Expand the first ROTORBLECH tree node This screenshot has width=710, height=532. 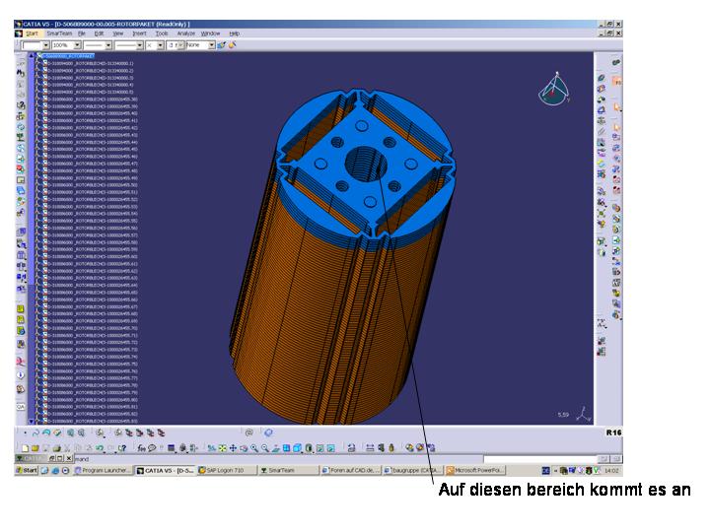pyautogui.click(x=38, y=63)
